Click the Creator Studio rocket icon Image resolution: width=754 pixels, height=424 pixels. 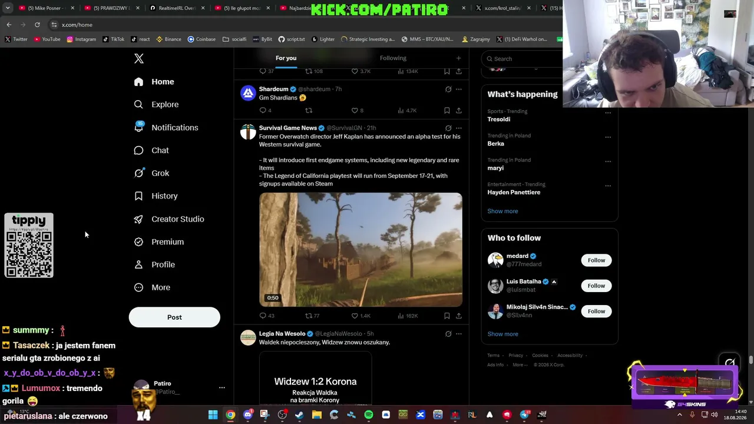[x=138, y=219]
